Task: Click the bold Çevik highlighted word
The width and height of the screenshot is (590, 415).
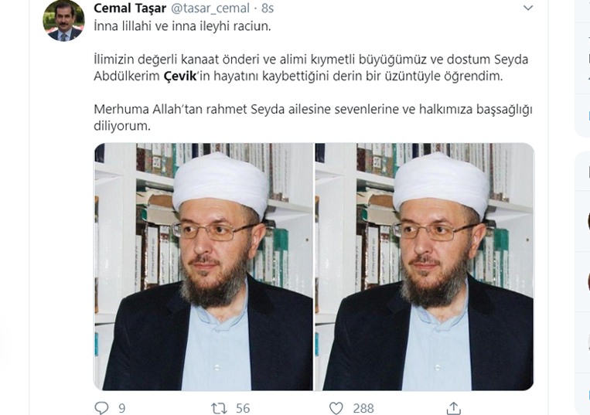Action: [180, 76]
